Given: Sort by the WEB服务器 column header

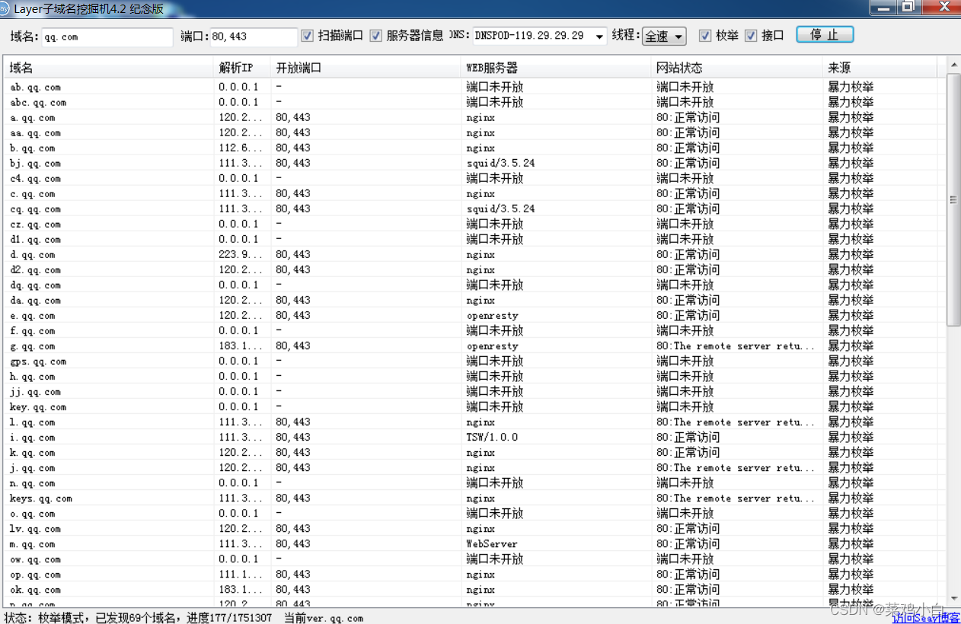Looking at the screenshot, I should pyautogui.click(x=557, y=68).
